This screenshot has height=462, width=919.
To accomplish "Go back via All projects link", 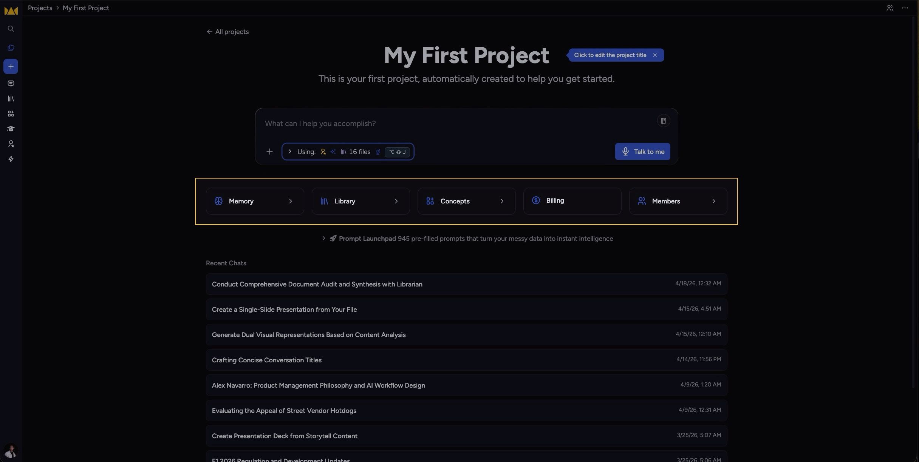I will coord(227,32).
